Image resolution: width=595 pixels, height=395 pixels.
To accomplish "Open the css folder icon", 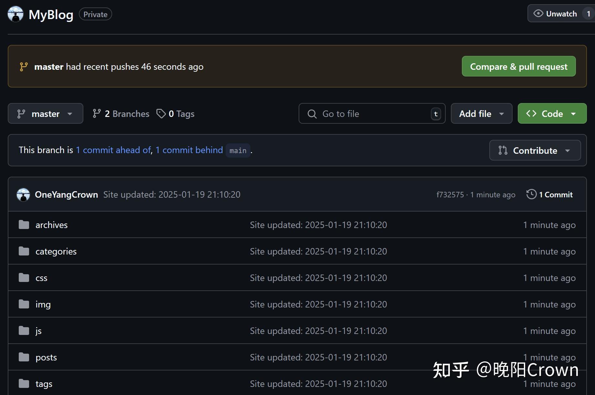I will pyautogui.click(x=24, y=278).
